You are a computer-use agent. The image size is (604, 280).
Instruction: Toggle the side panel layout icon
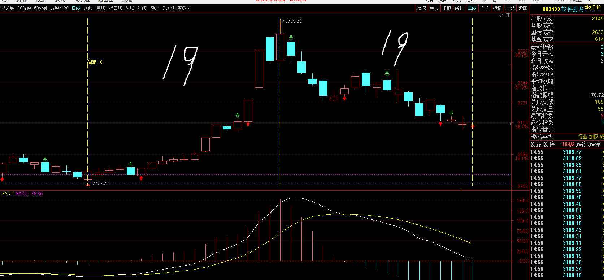(x=508, y=16)
